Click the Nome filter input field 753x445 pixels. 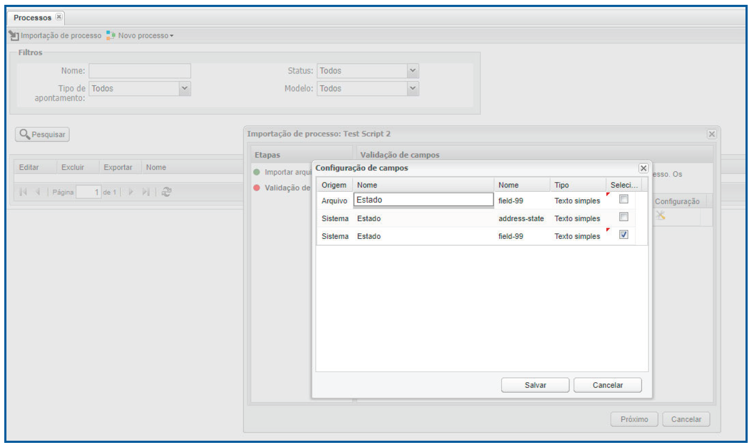click(140, 71)
